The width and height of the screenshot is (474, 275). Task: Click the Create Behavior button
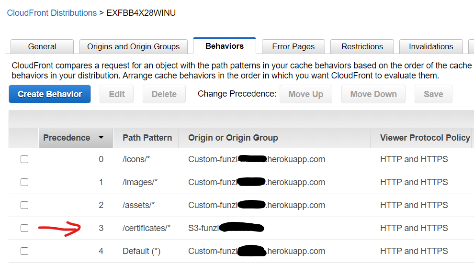pyautogui.click(x=50, y=94)
